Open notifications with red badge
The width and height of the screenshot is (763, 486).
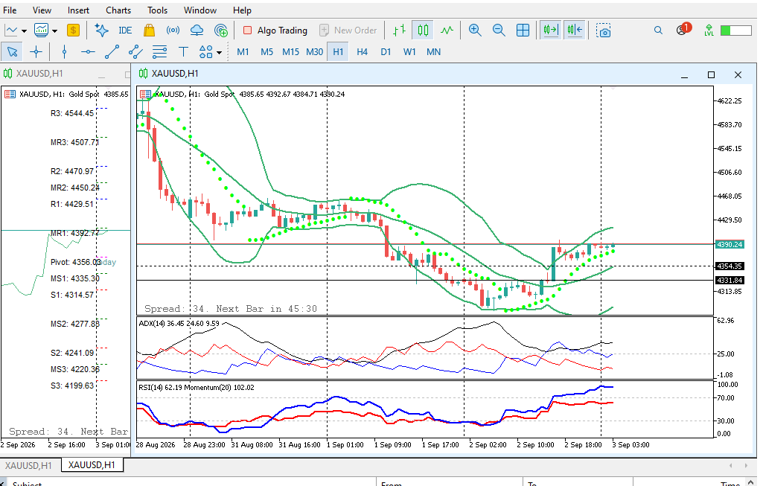tap(683, 30)
